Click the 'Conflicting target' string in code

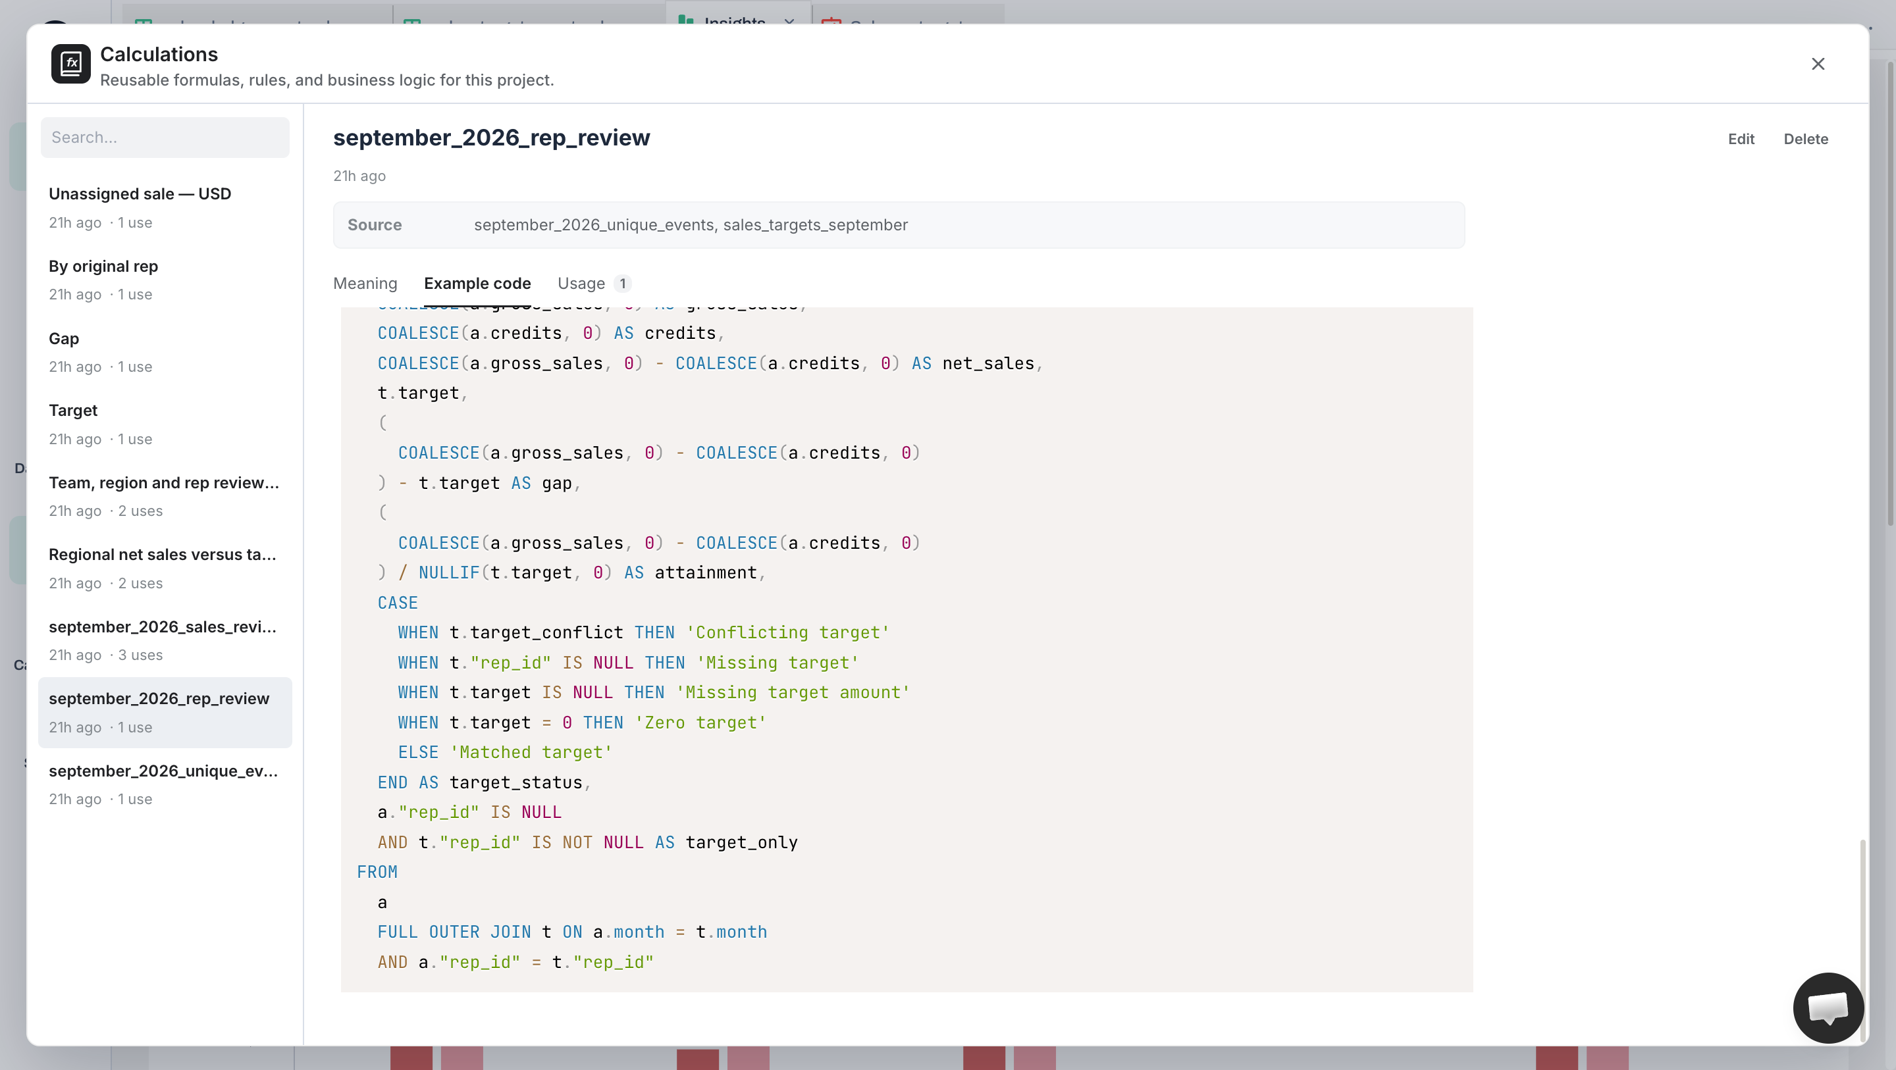[x=787, y=633]
